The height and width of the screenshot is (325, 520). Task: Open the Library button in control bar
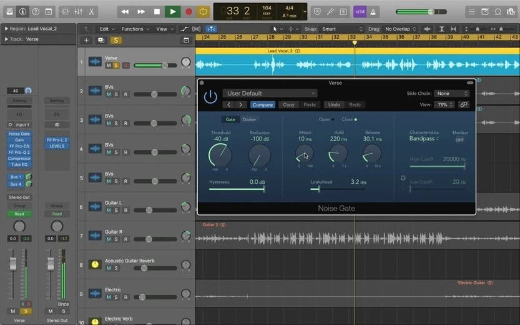coord(9,12)
